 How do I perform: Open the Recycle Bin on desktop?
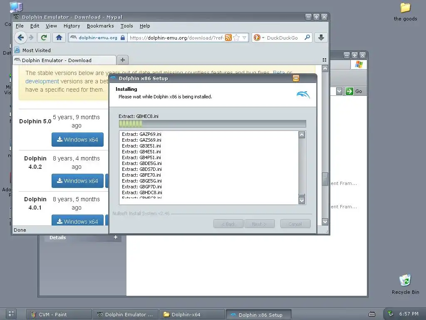[405, 284]
